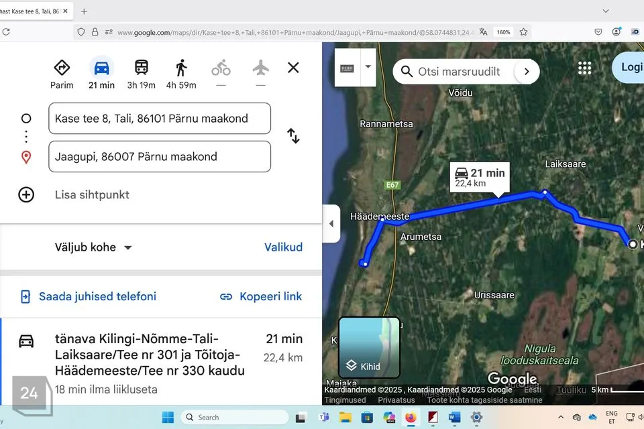The image size is (644, 429).
Task: Click 'Kopeeri link' to copy link
Action: pyautogui.click(x=261, y=296)
